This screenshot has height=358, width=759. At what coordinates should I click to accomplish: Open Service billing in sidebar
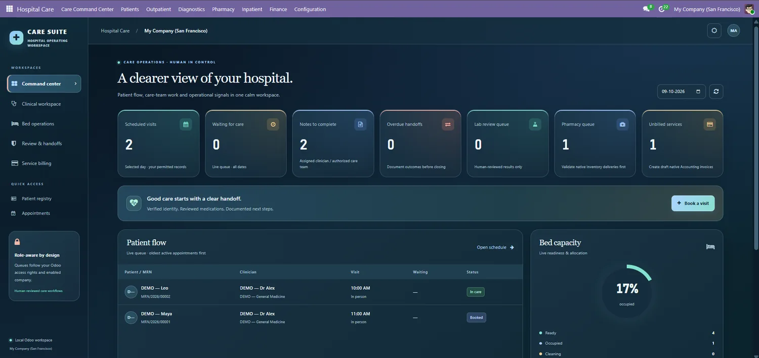click(x=44, y=163)
